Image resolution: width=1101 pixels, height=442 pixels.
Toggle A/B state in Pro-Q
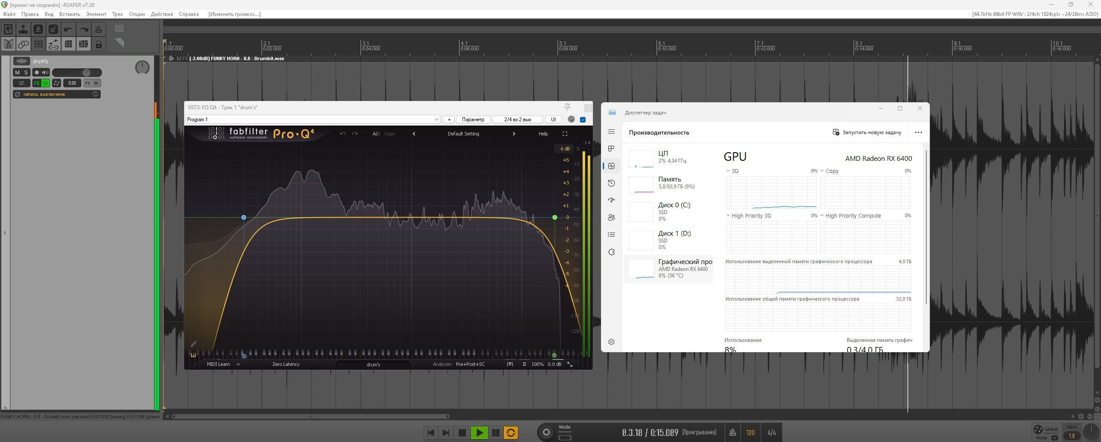pos(376,134)
